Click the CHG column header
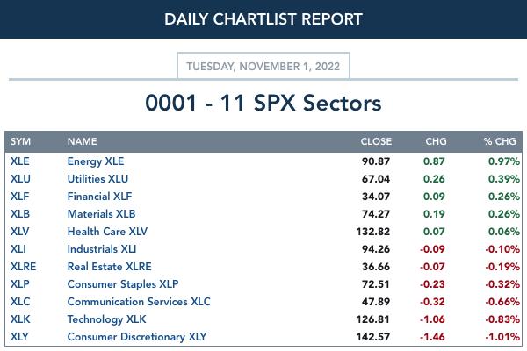The height and width of the screenshot is (351, 527). tap(436, 141)
